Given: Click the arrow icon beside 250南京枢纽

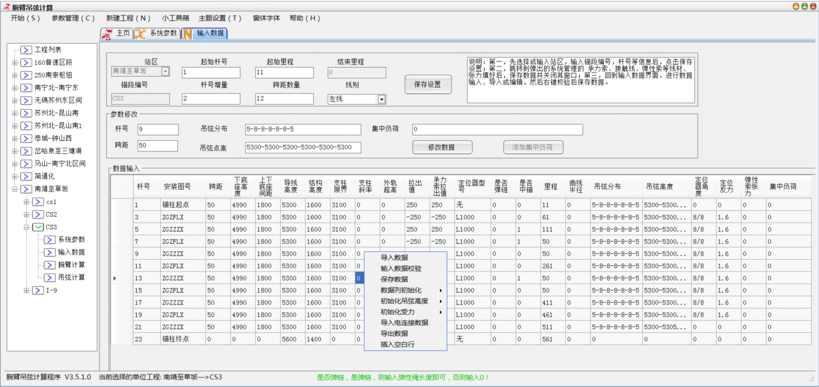Looking at the screenshot, I should click(x=26, y=75).
